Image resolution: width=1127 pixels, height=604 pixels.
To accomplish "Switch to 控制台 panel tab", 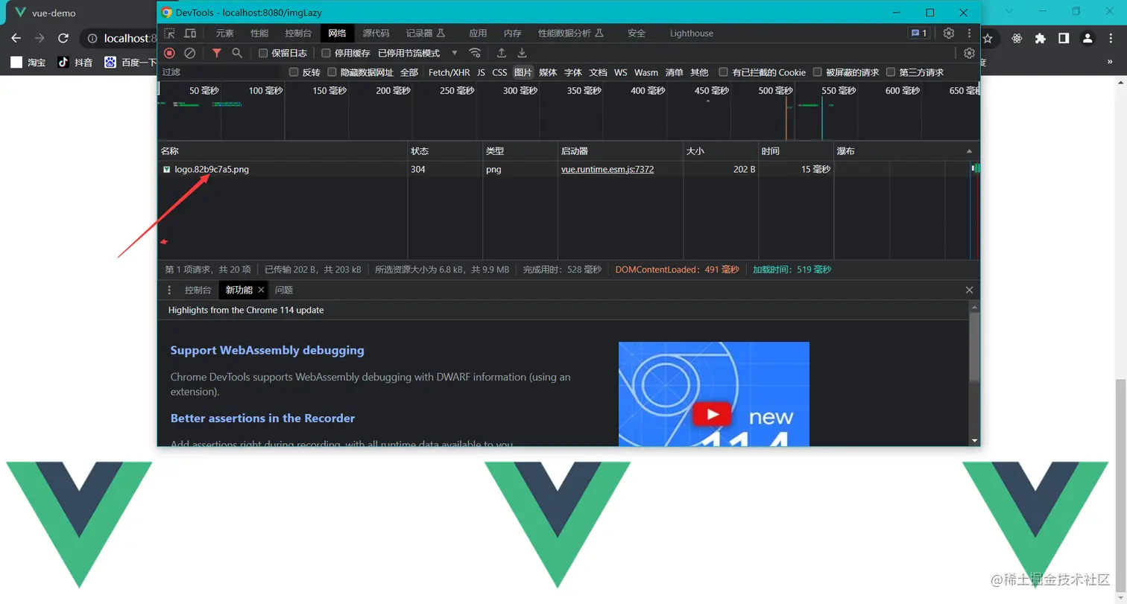I will tap(298, 34).
